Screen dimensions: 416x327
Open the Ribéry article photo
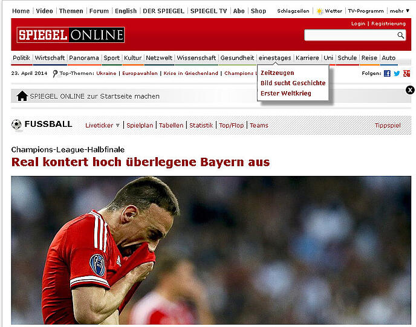point(211,250)
